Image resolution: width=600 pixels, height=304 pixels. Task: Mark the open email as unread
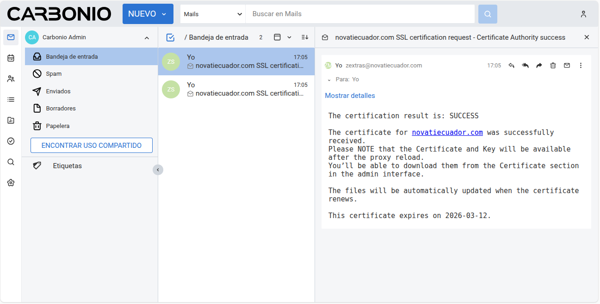point(567,66)
